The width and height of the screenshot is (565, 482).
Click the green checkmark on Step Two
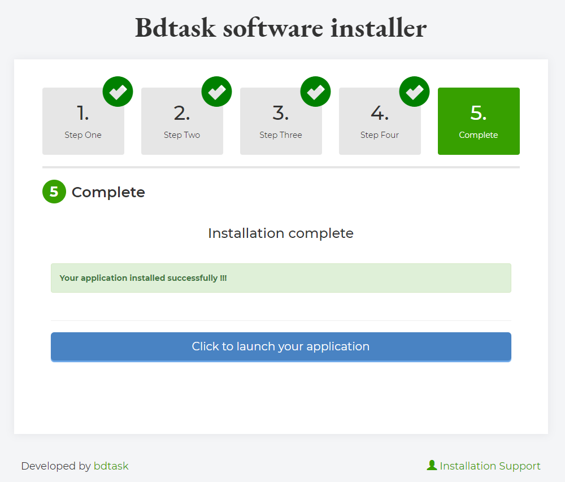[216, 92]
